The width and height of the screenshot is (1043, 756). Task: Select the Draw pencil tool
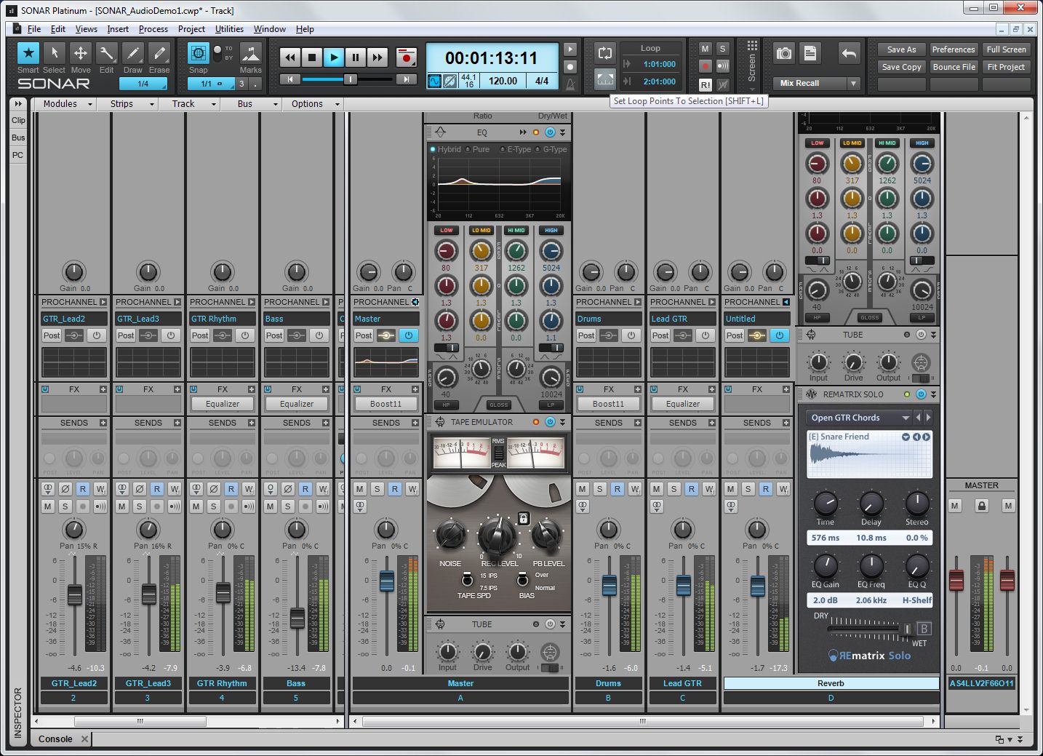coord(132,53)
